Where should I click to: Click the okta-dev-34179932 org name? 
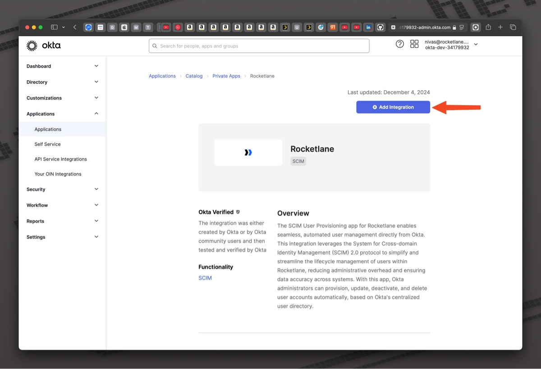pyautogui.click(x=447, y=47)
